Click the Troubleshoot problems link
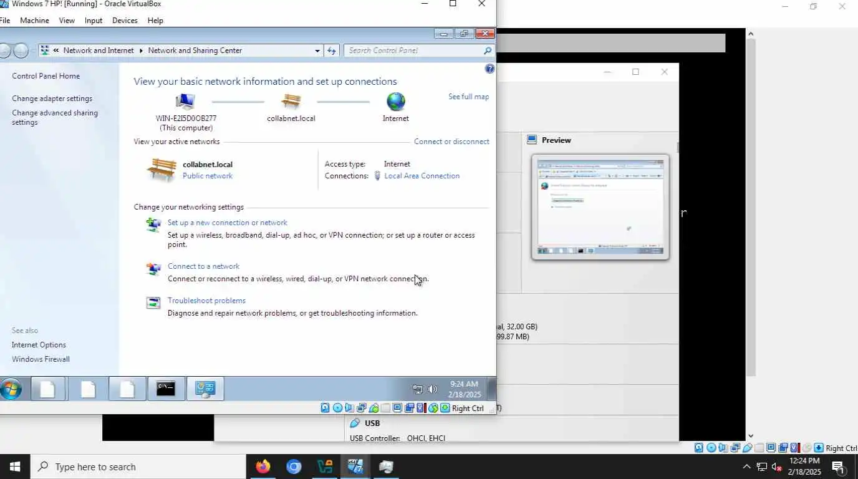The width and height of the screenshot is (858, 479). coord(206,301)
